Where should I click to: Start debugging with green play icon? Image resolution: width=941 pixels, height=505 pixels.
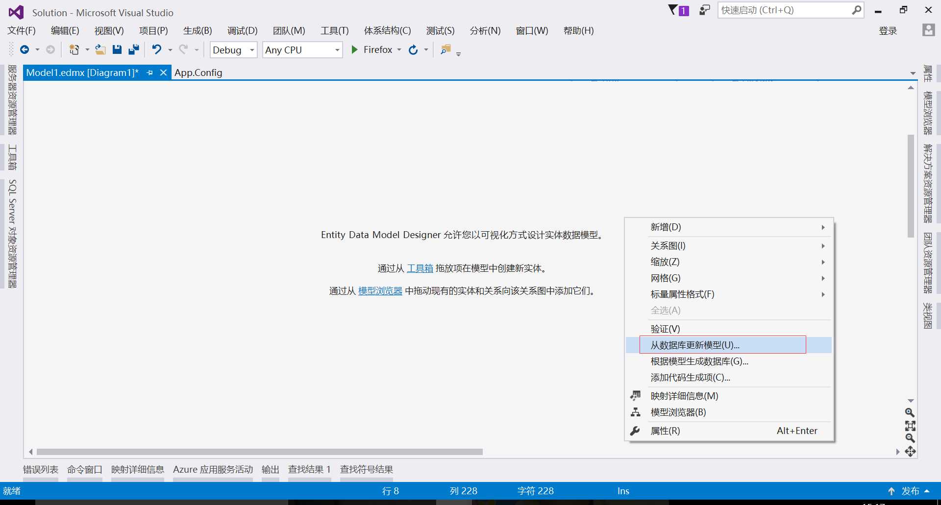(355, 49)
